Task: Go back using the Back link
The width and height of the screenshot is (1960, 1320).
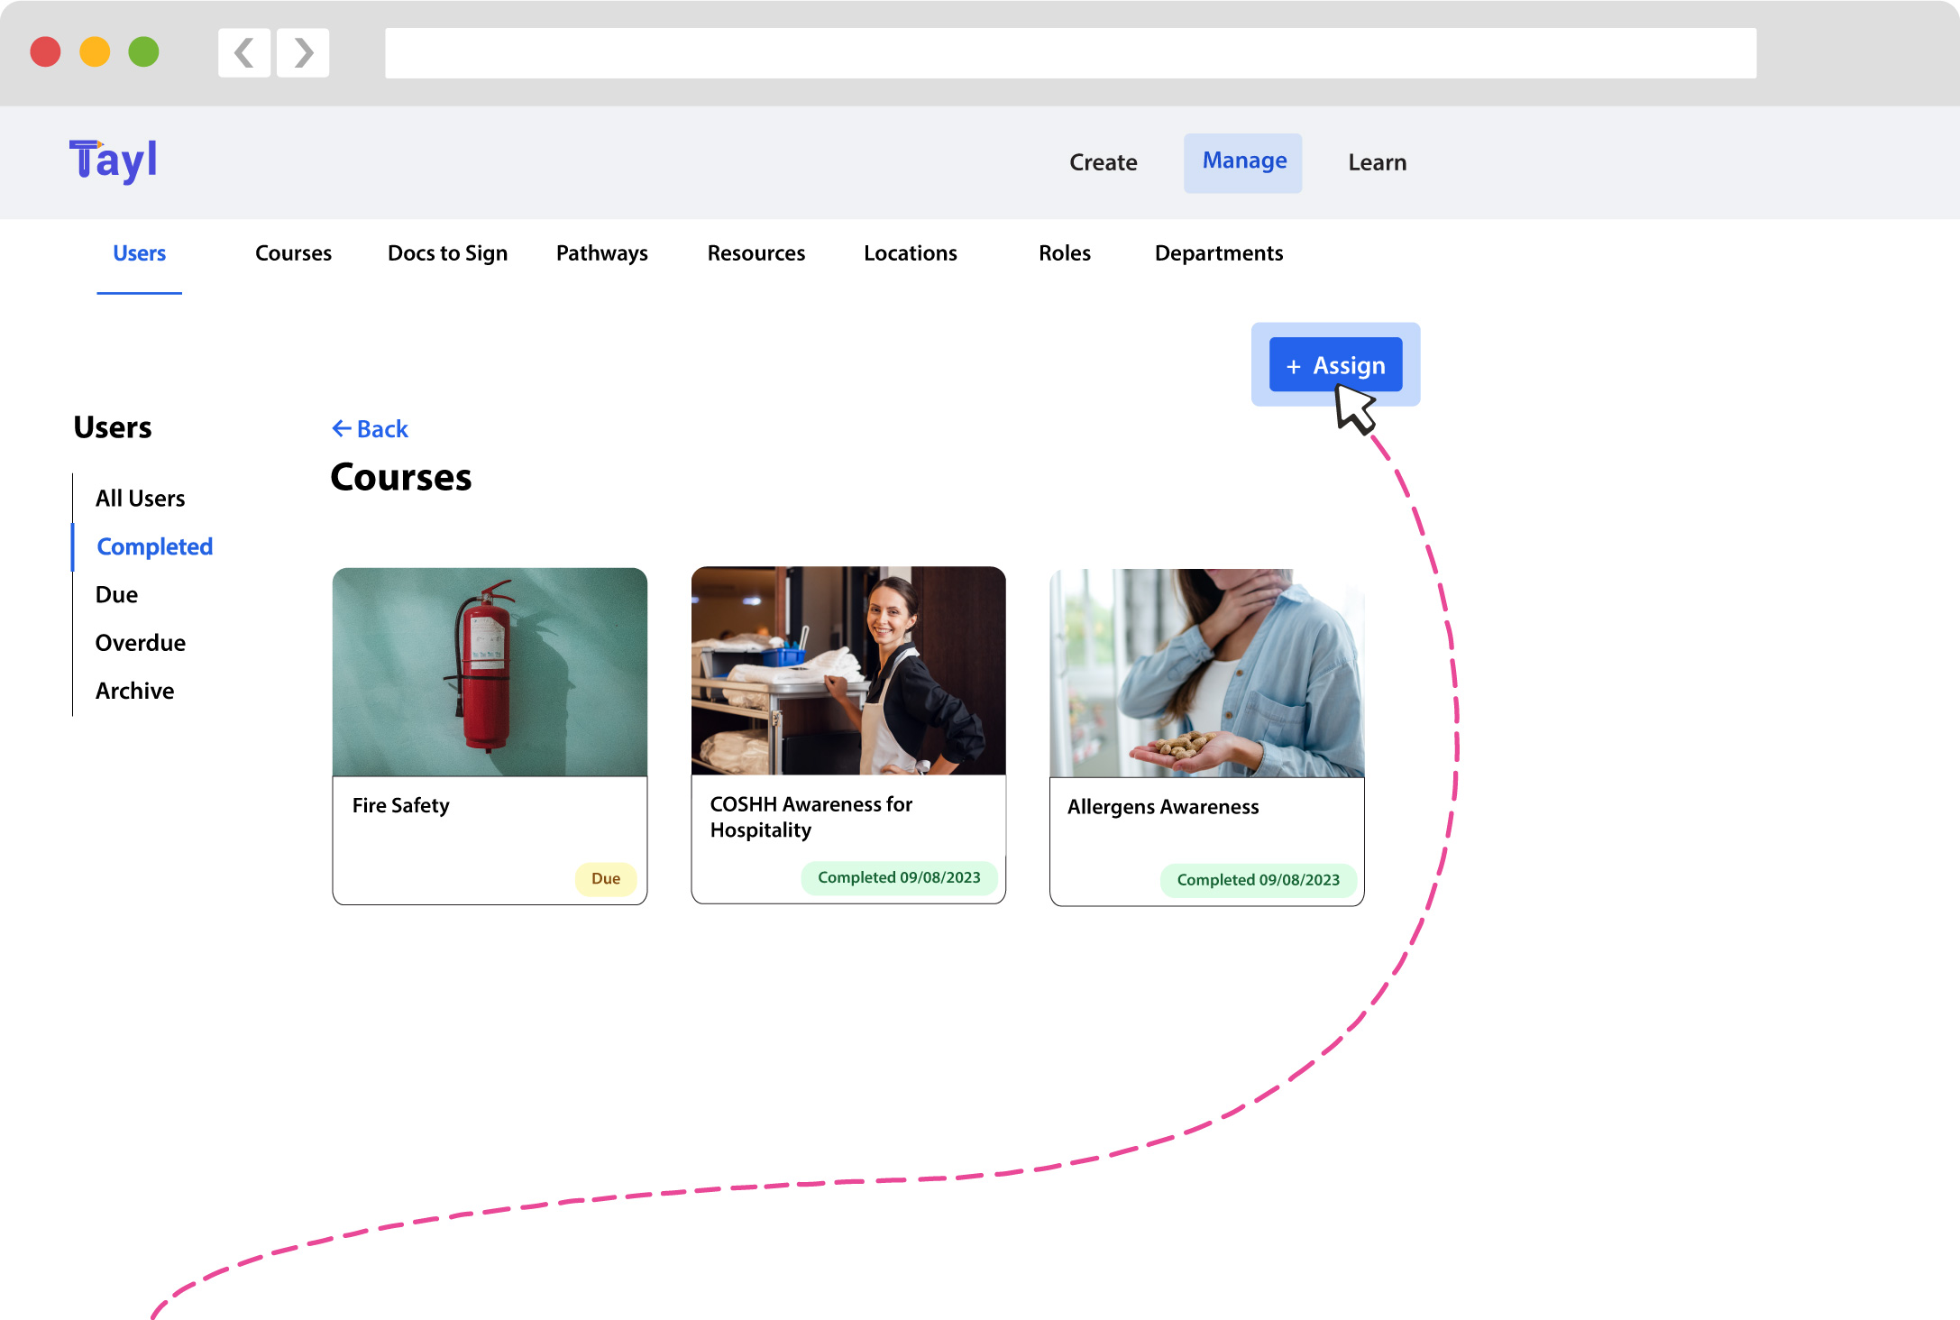Action: 370,429
